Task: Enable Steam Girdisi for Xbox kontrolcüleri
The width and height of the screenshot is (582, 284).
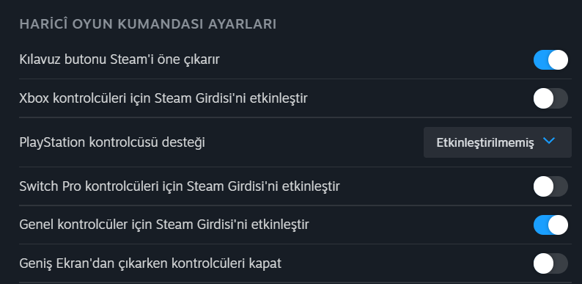Action: click(x=550, y=98)
